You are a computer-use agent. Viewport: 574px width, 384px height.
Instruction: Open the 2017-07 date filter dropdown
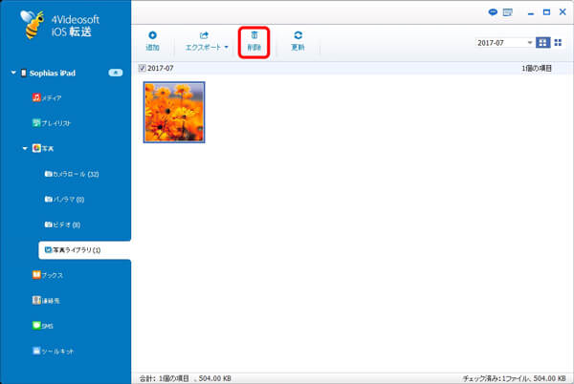coord(529,43)
